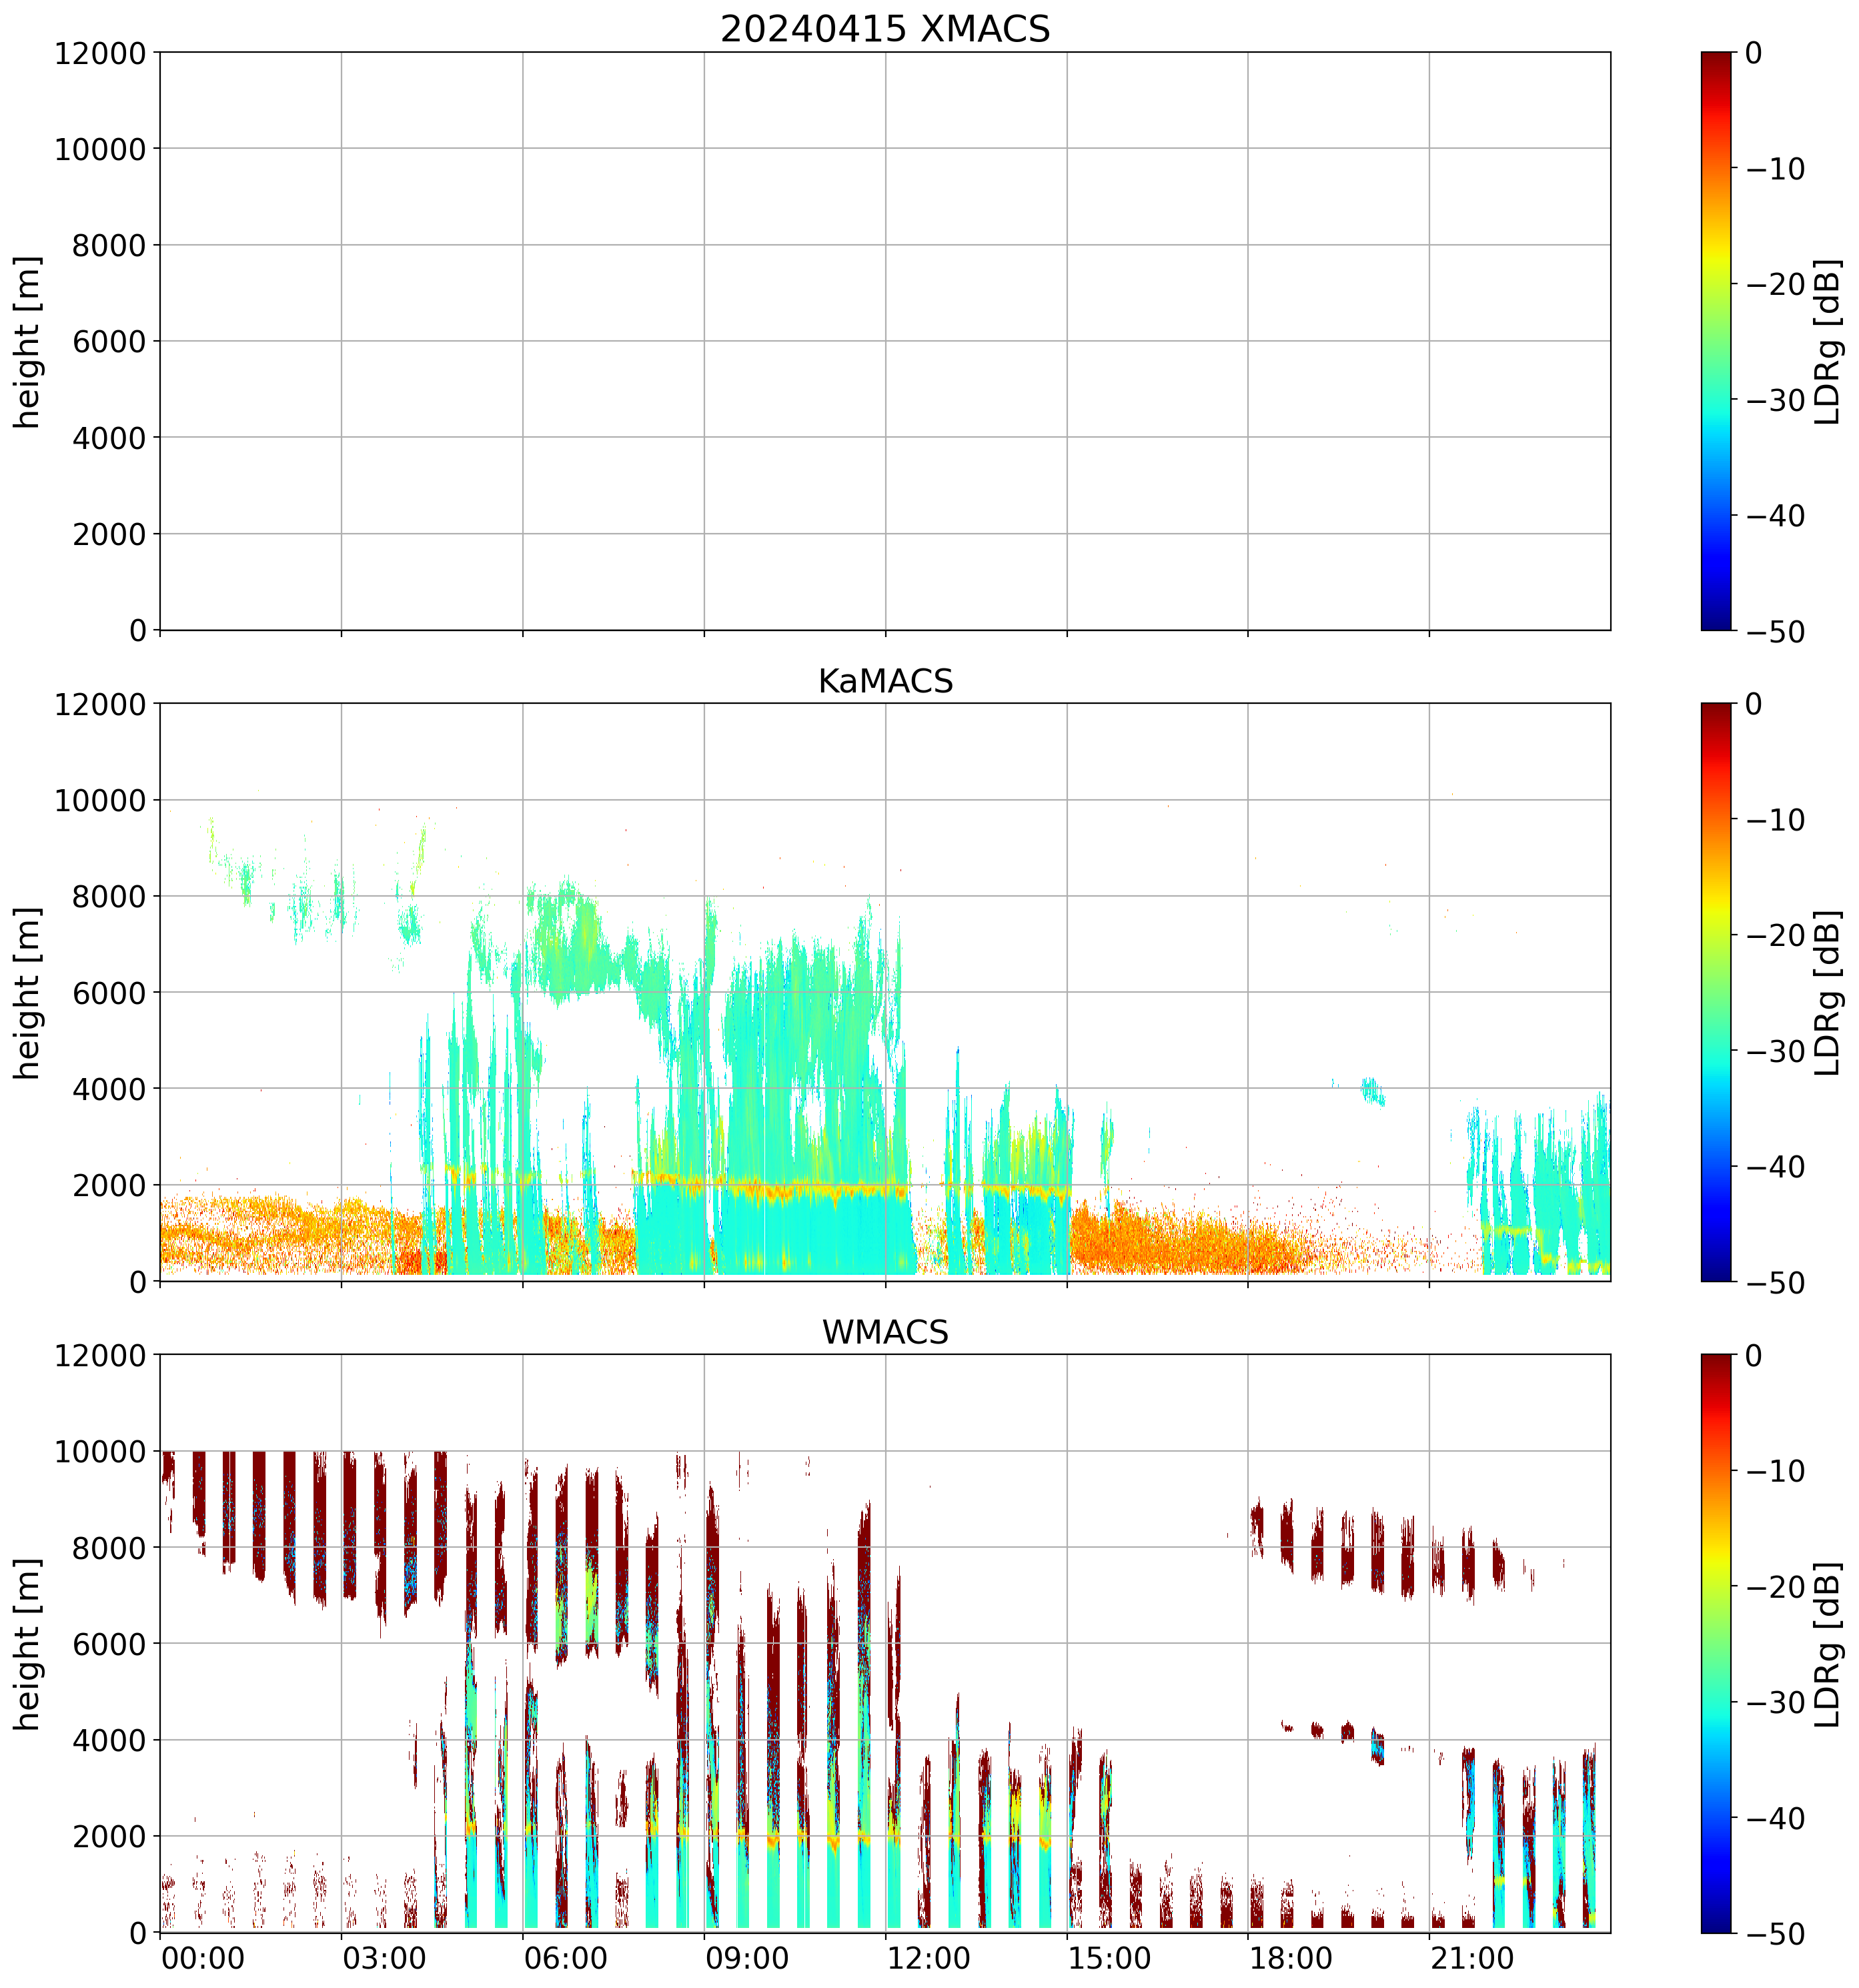Click the 00:00 x-axis tick label
This screenshot has width=1859, height=1988.
tap(203, 1958)
